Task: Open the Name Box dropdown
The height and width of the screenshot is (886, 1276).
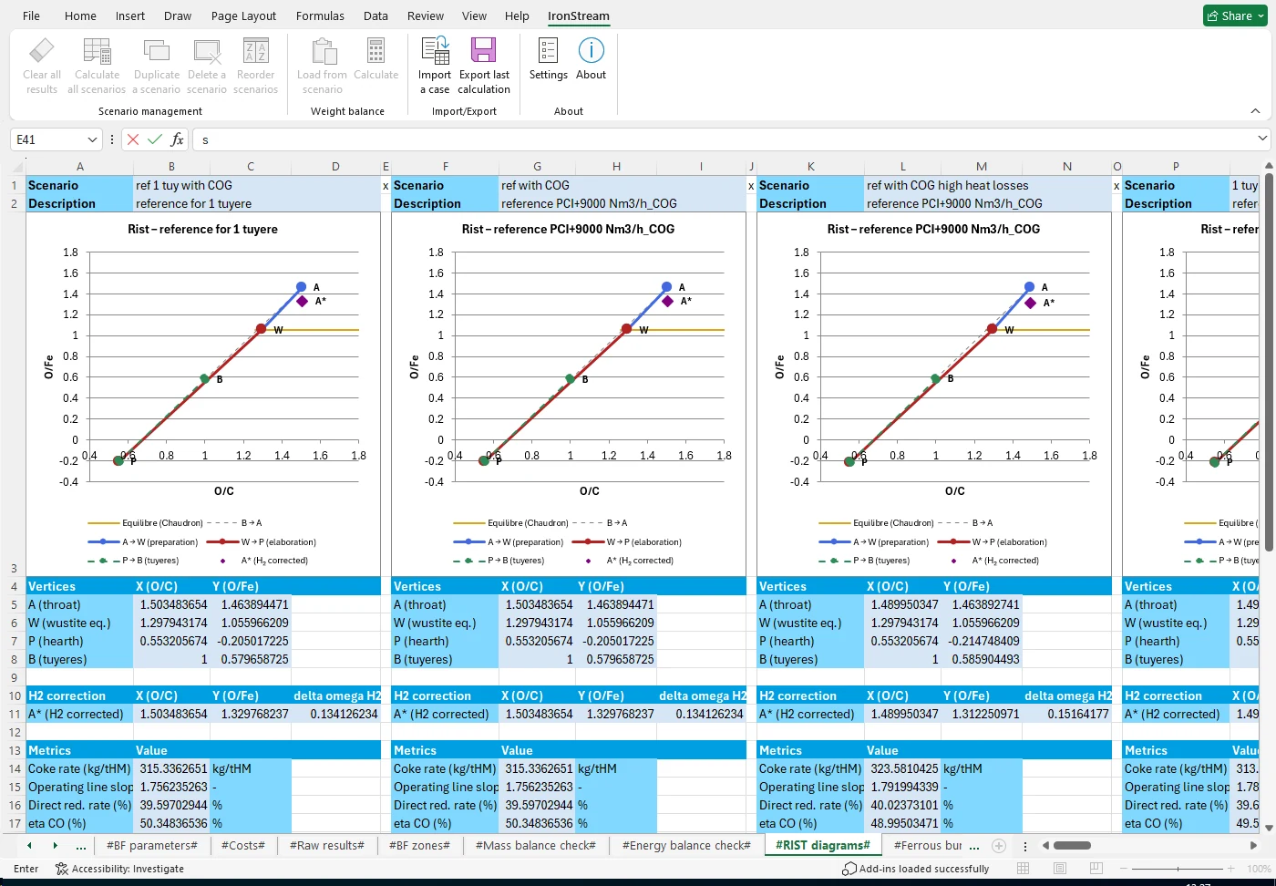Action: [x=94, y=139]
